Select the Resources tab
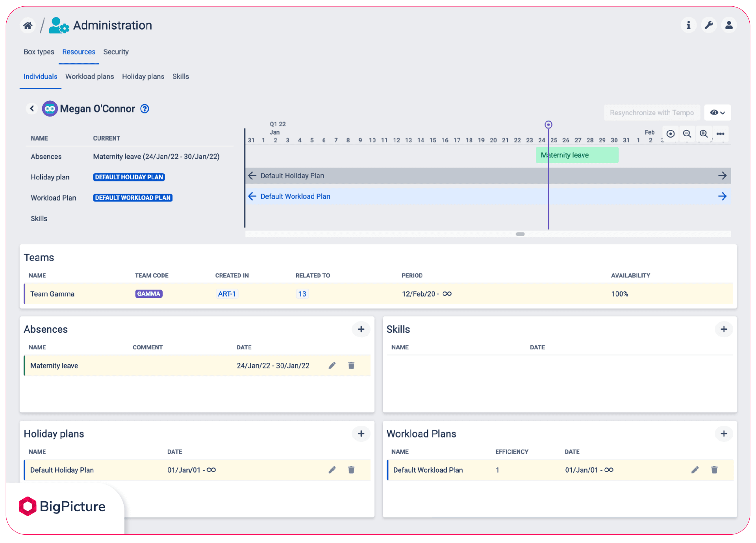Image resolution: width=756 pixels, height=543 pixels. [x=79, y=52]
